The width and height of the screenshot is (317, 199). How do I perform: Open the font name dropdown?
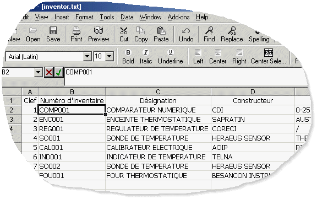point(88,56)
